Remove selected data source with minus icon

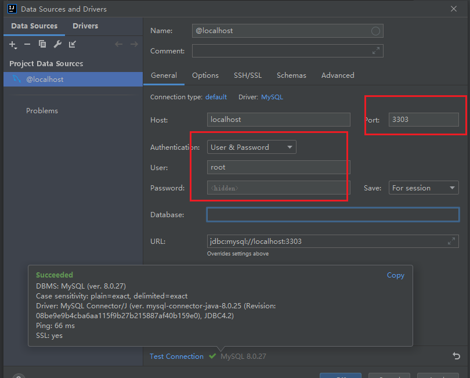pos(27,44)
